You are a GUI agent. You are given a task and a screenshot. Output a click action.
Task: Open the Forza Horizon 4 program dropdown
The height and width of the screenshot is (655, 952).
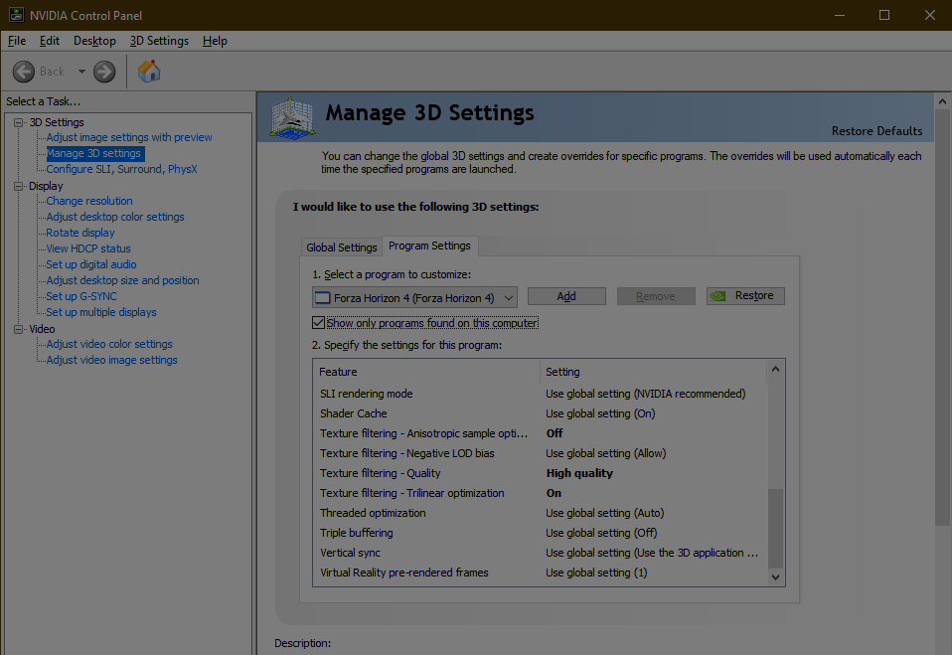point(414,298)
